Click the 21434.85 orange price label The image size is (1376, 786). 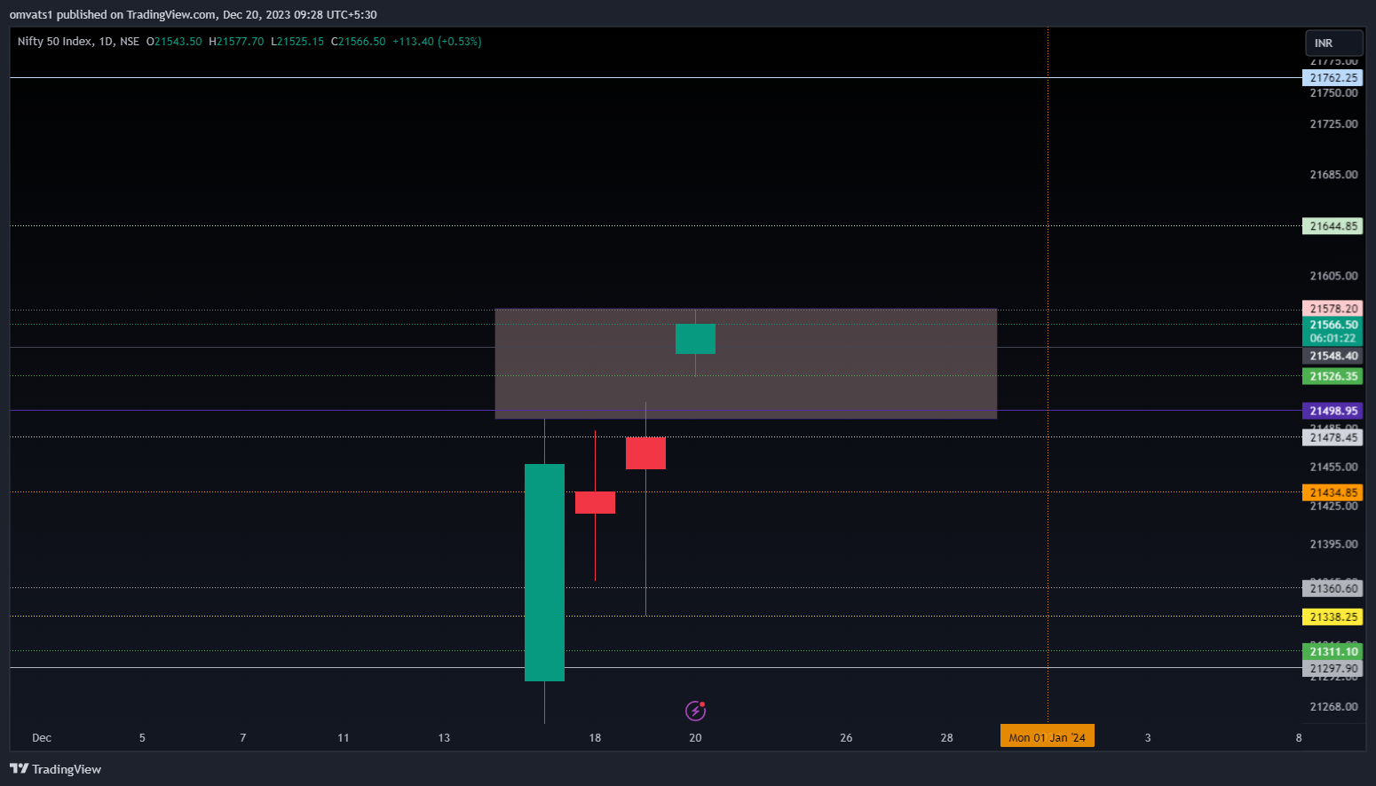pos(1333,492)
